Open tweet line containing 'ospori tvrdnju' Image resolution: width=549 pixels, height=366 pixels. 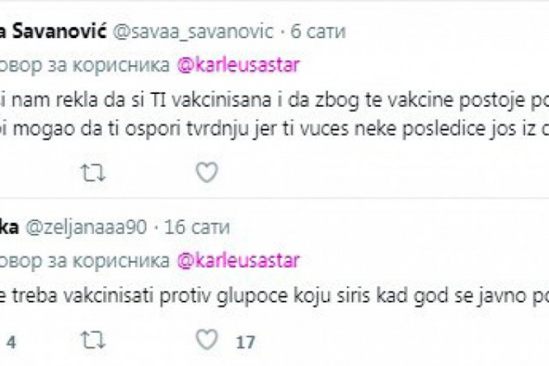click(x=274, y=129)
